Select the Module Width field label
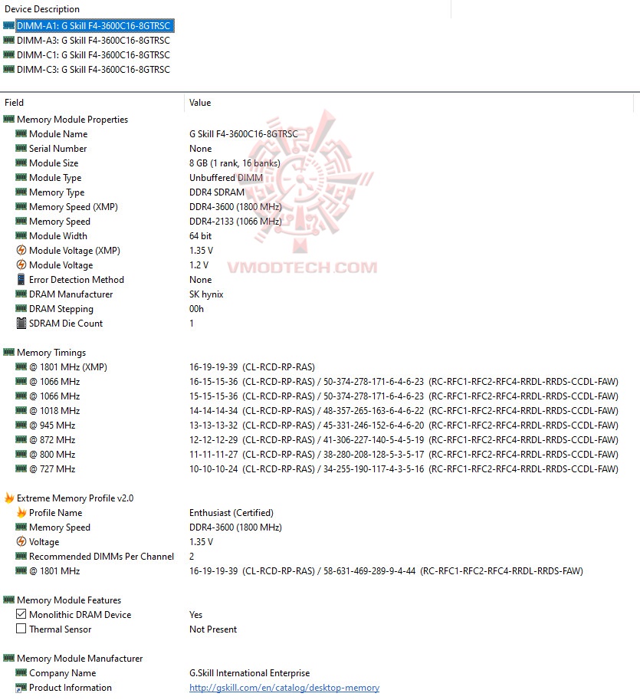Screen dimensions: 640x700 coord(58,236)
